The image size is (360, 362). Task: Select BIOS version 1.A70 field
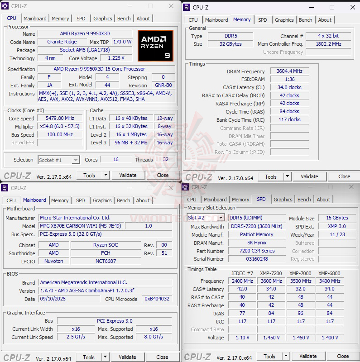point(106,291)
